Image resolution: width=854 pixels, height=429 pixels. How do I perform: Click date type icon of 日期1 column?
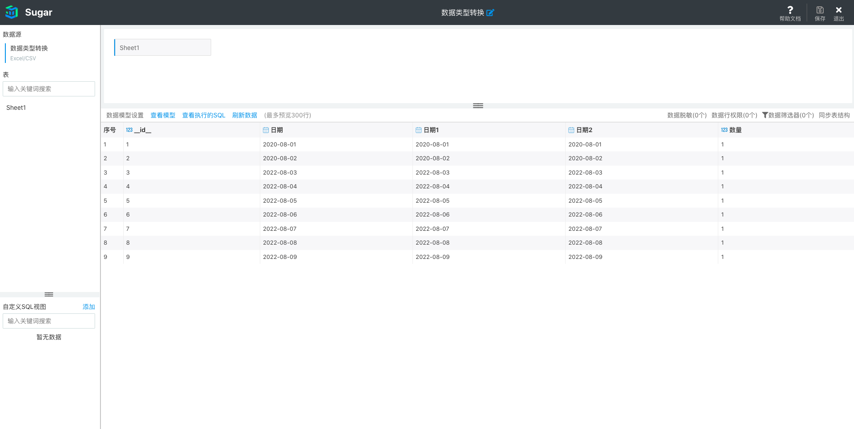418,130
